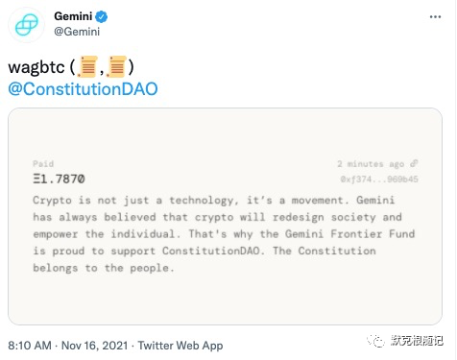Open the @Gemini handle link
The width and height of the screenshot is (457, 360).
(77, 32)
